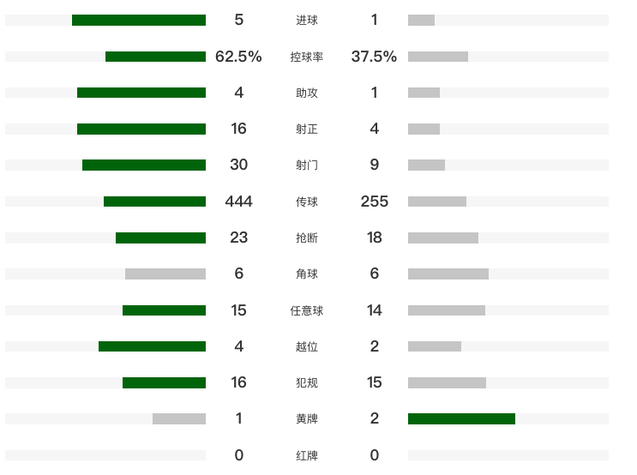
Task: Click the 越位 stat label
Action: pos(306,346)
